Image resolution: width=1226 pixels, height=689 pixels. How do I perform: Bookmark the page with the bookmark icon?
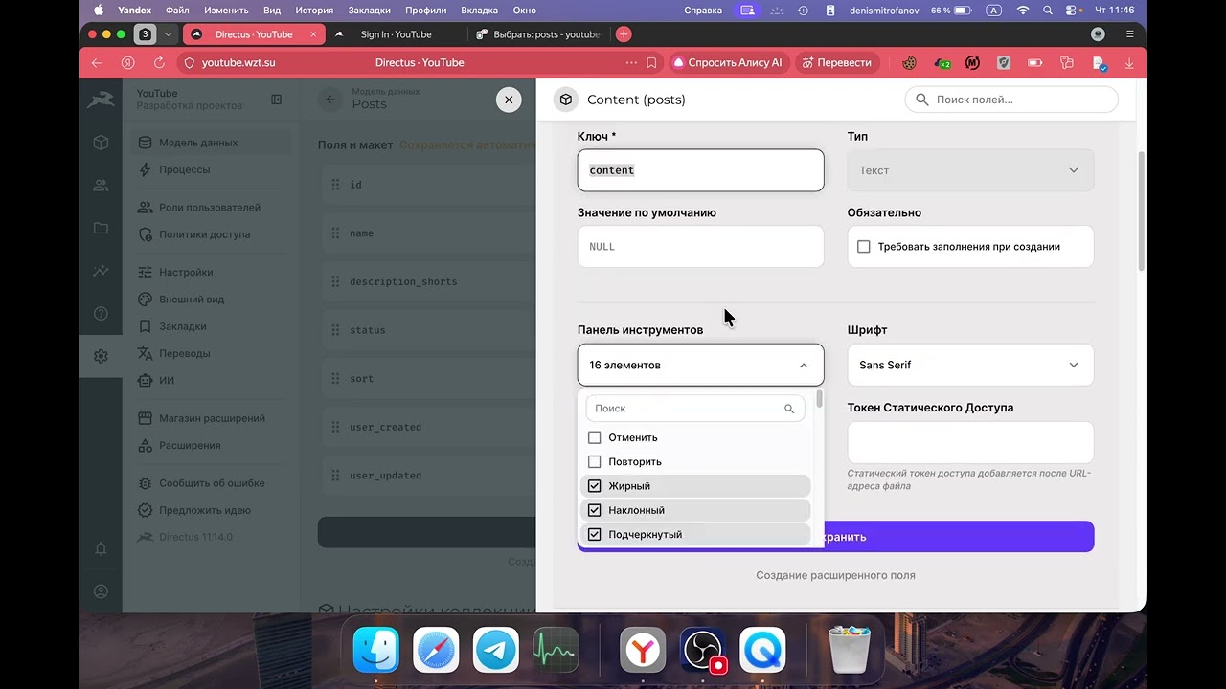point(651,62)
